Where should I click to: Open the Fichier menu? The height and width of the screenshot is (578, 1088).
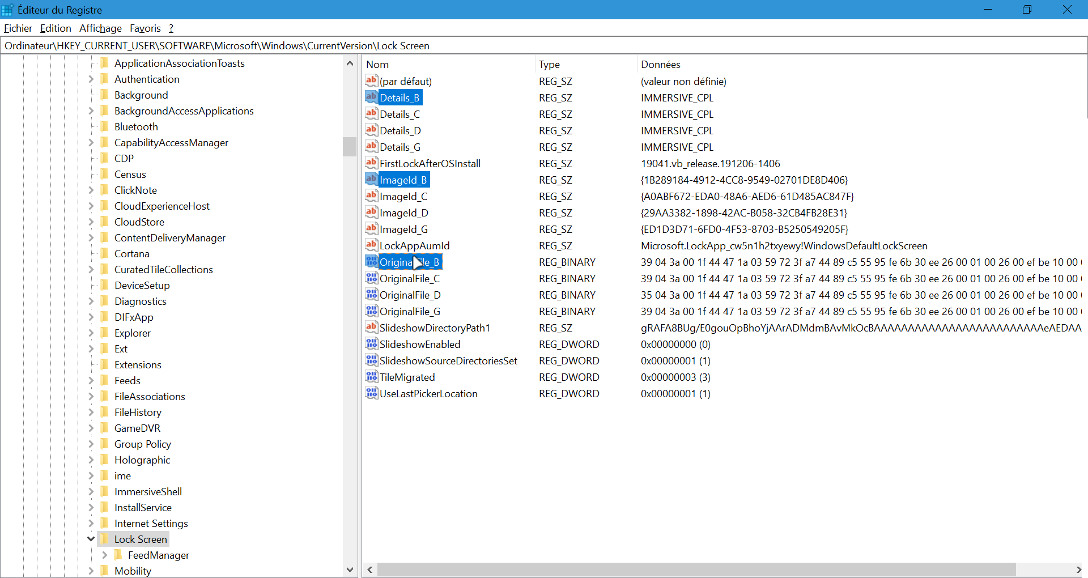(x=18, y=28)
